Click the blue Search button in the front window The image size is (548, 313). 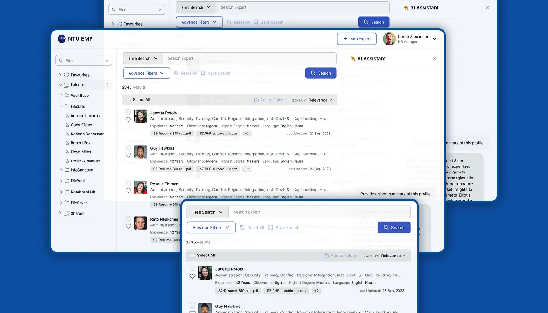pos(394,228)
